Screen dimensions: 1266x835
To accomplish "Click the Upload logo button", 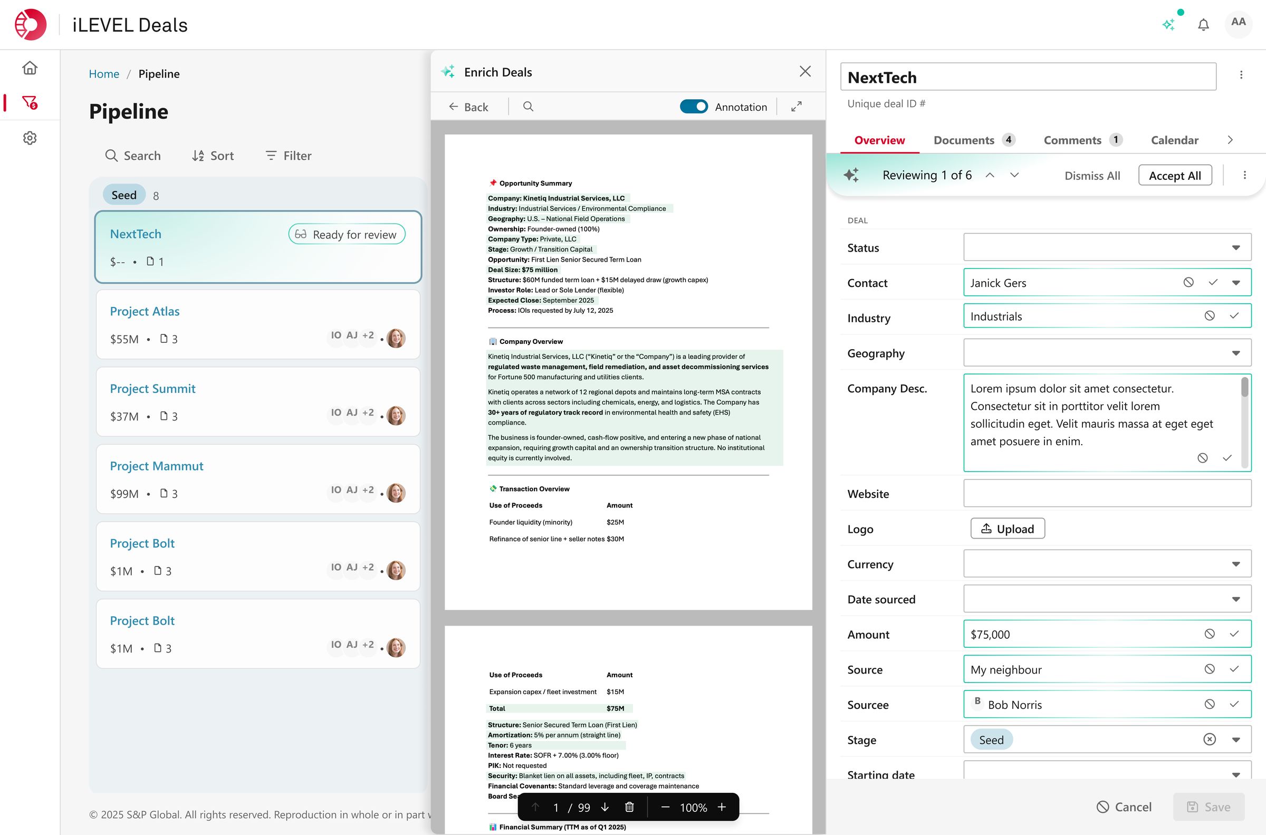I will (1008, 528).
